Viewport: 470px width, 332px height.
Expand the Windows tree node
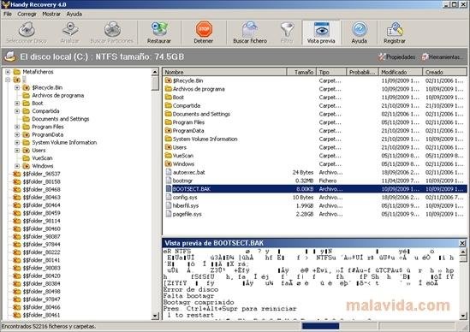coord(17,166)
